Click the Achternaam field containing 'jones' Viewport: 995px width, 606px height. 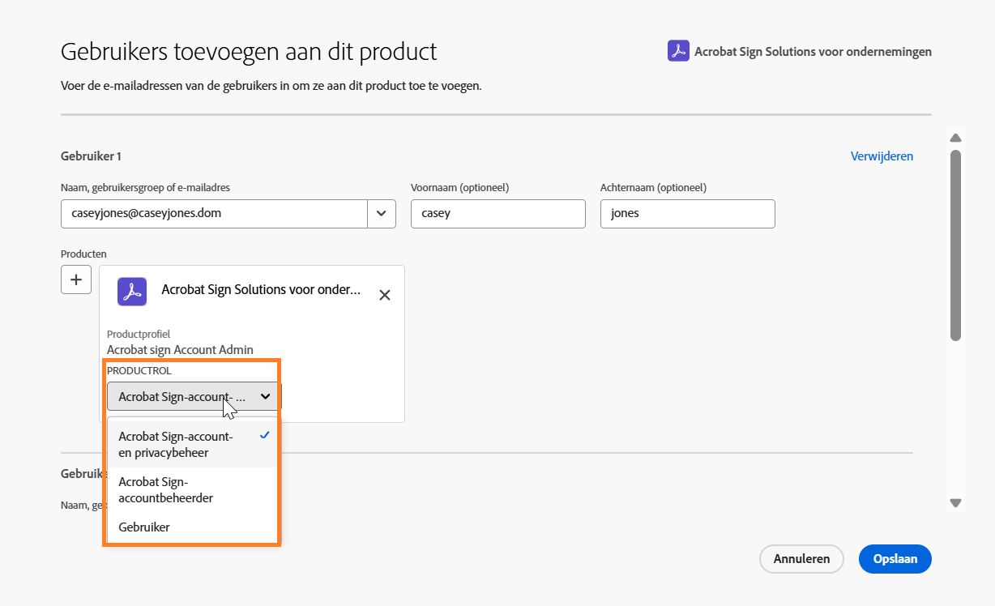[x=687, y=213]
